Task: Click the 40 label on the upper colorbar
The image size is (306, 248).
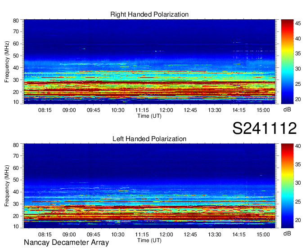Action: (x=298, y=39)
